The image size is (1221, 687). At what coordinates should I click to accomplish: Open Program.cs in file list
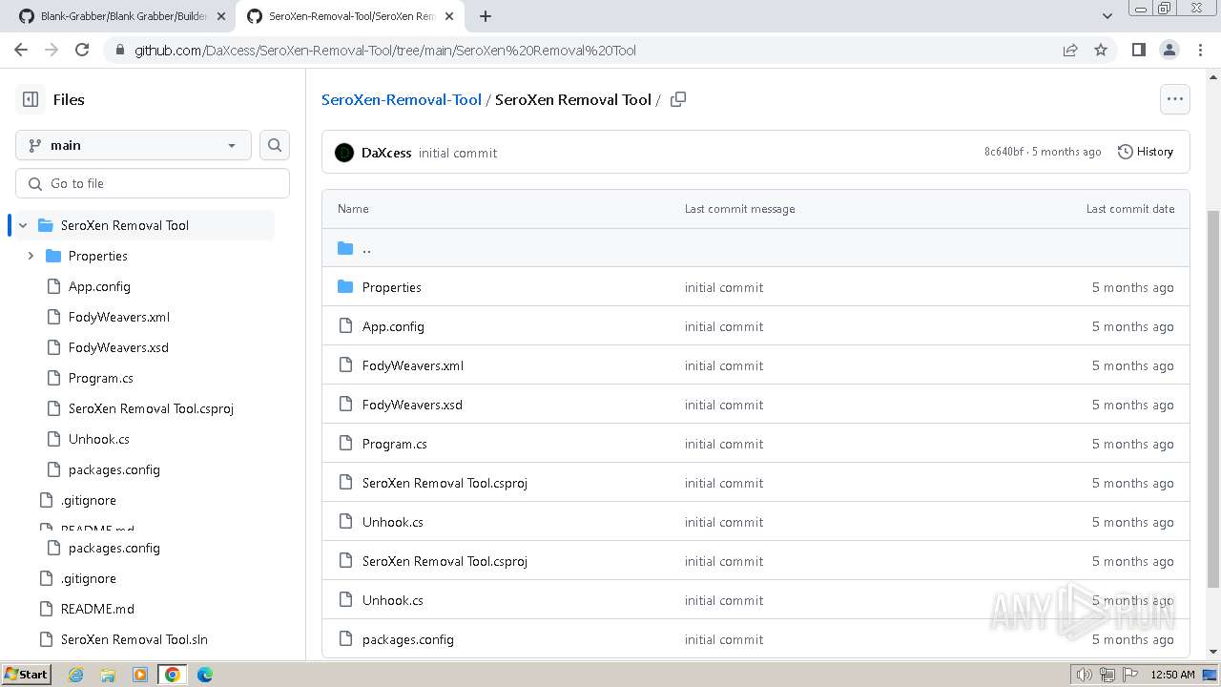(395, 444)
